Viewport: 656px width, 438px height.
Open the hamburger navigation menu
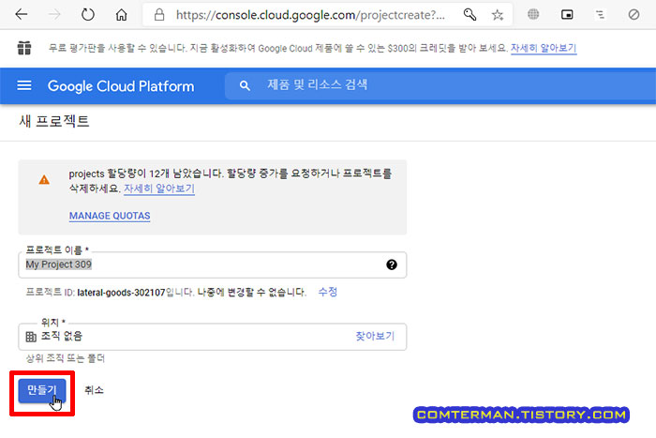pos(24,86)
